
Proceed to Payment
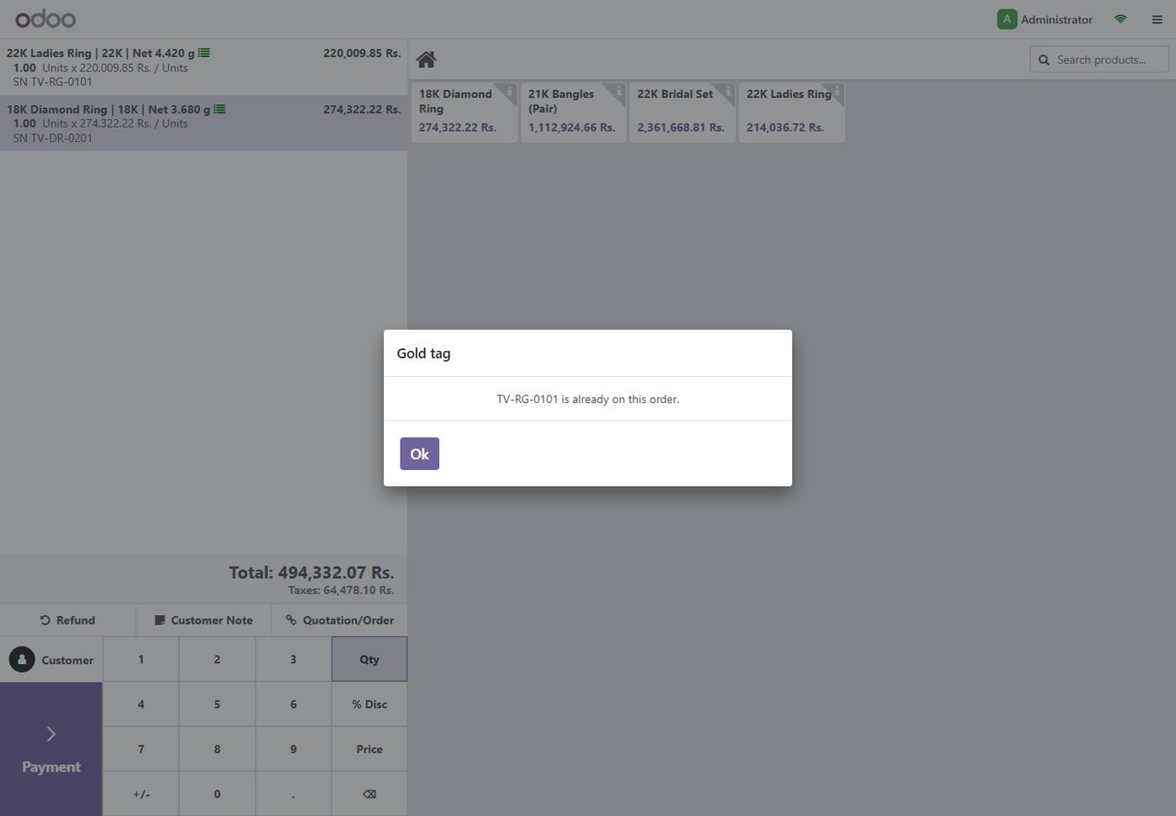pyautogui.click(x=51, y=749)
